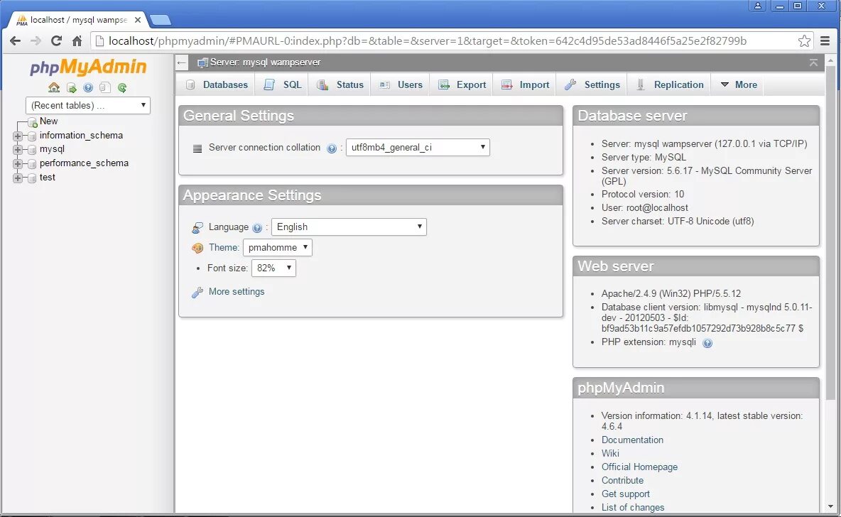Bookmark this page with the star icon

[x=804, y=40]
